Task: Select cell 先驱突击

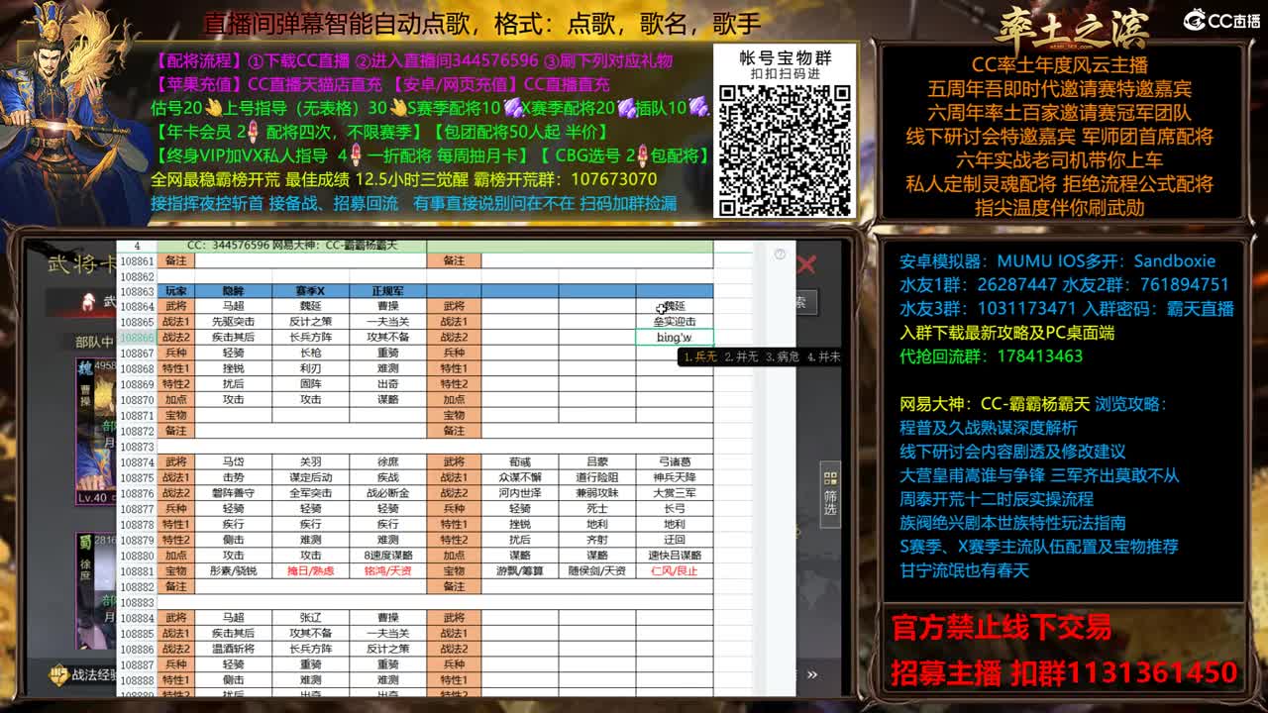Action: 233,322
